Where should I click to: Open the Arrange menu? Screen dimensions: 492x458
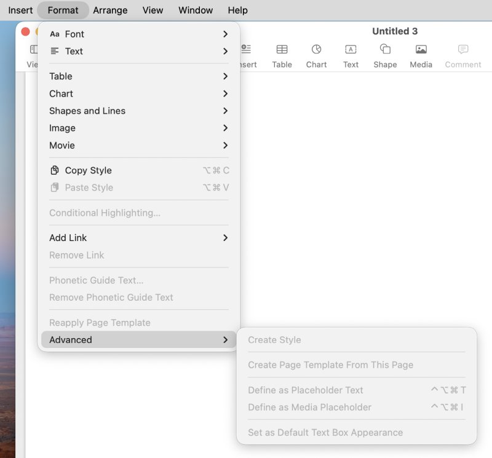pyautogui.click(x=109, y=10)
